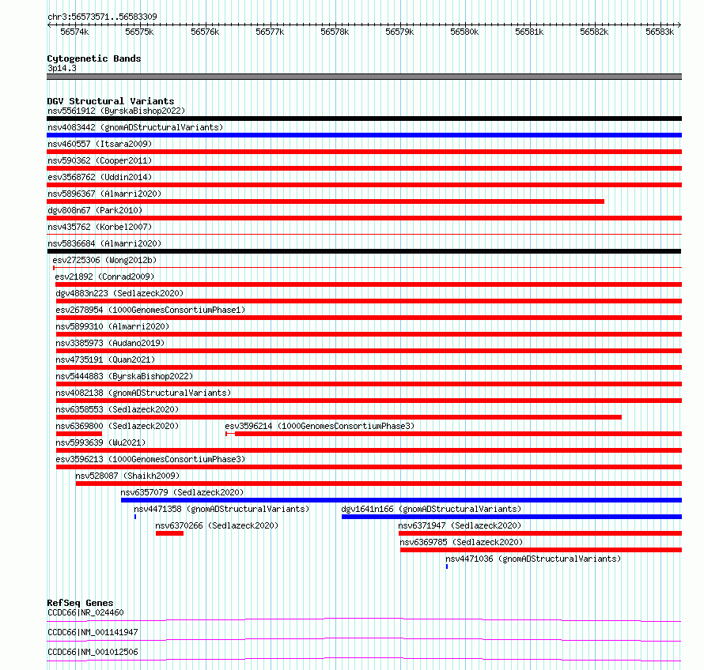The width and height of the screenshot is (704, 670).
Task: Open esv2678954 1000GenomesConsortiumPhase1 entry
Action: (x=150, y=310)
